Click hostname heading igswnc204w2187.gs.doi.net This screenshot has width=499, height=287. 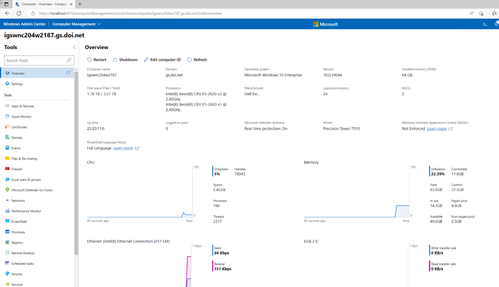[x=44, y=35]
